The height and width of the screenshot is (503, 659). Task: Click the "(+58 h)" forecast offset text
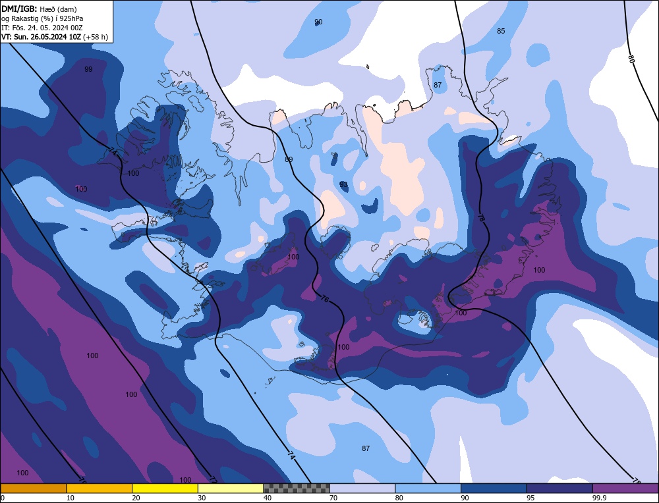click(96, 37)
